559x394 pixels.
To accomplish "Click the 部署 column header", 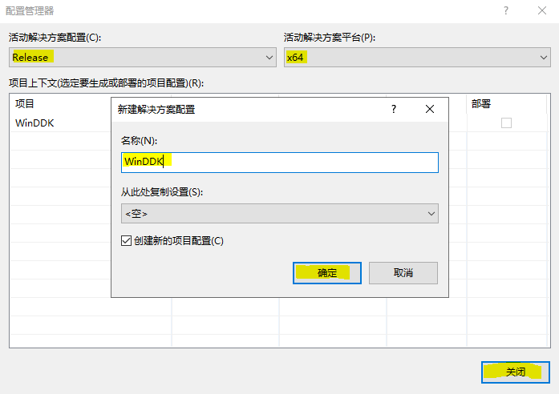I will [x=481, y=104].
